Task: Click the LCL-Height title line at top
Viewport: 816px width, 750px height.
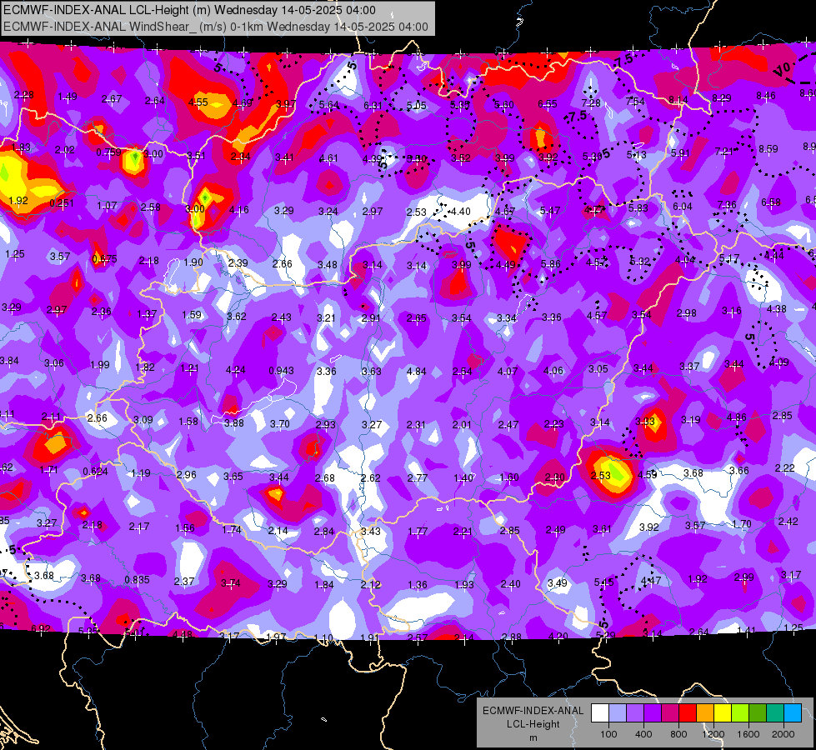Action: 189,10
